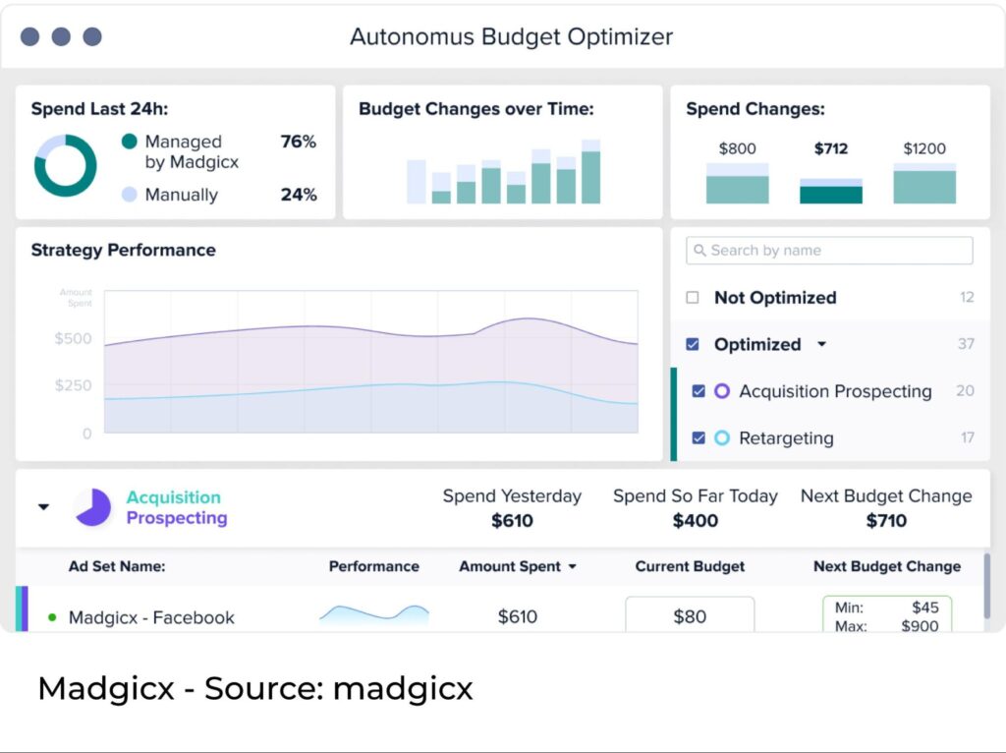Image resolution: width=1006 pixels, height=753 pixels.
Task: Click the Spend Yesterday $610 value
Action: (512, 521)
